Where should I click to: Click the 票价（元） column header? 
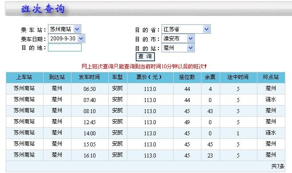(x=150, y=77)
